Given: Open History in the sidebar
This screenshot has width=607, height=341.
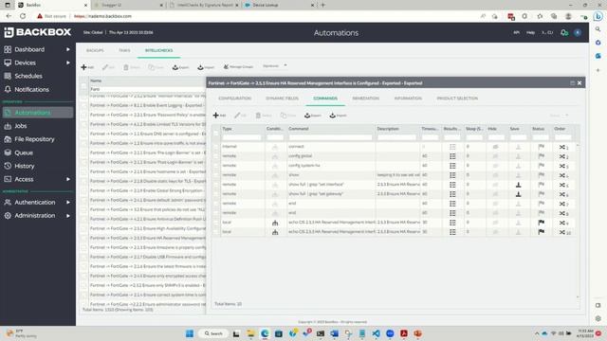Looking at the screenshot, I should (x=25, y=166).
